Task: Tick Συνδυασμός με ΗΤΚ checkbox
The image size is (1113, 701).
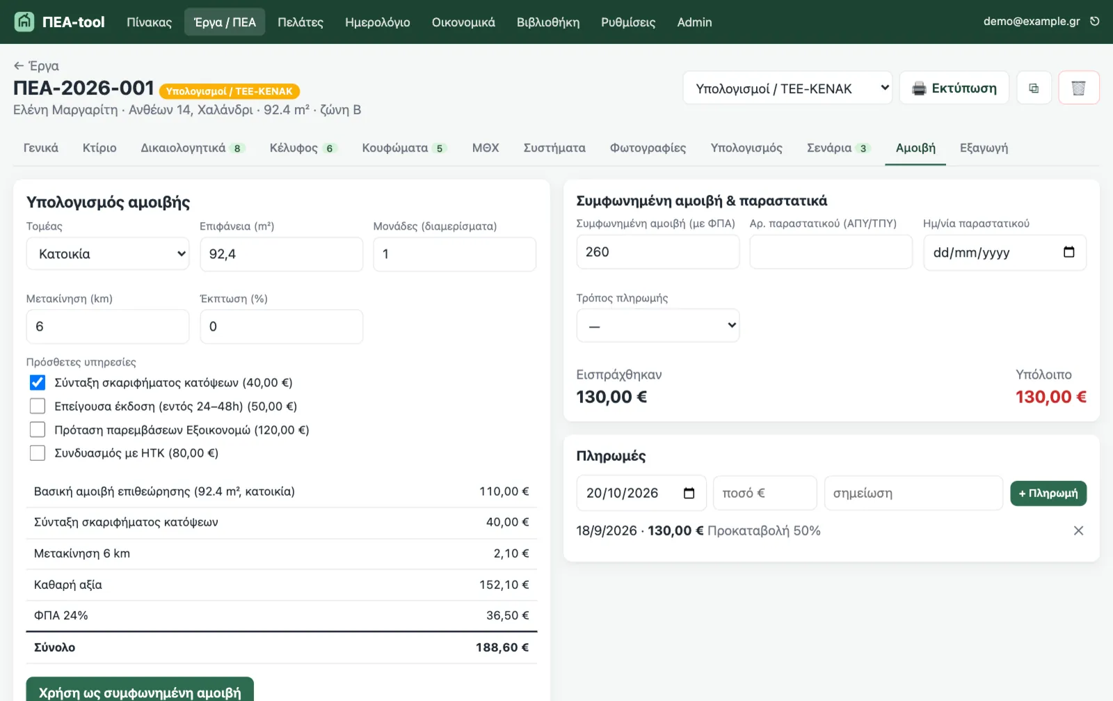Action: [x=38, y=453]
